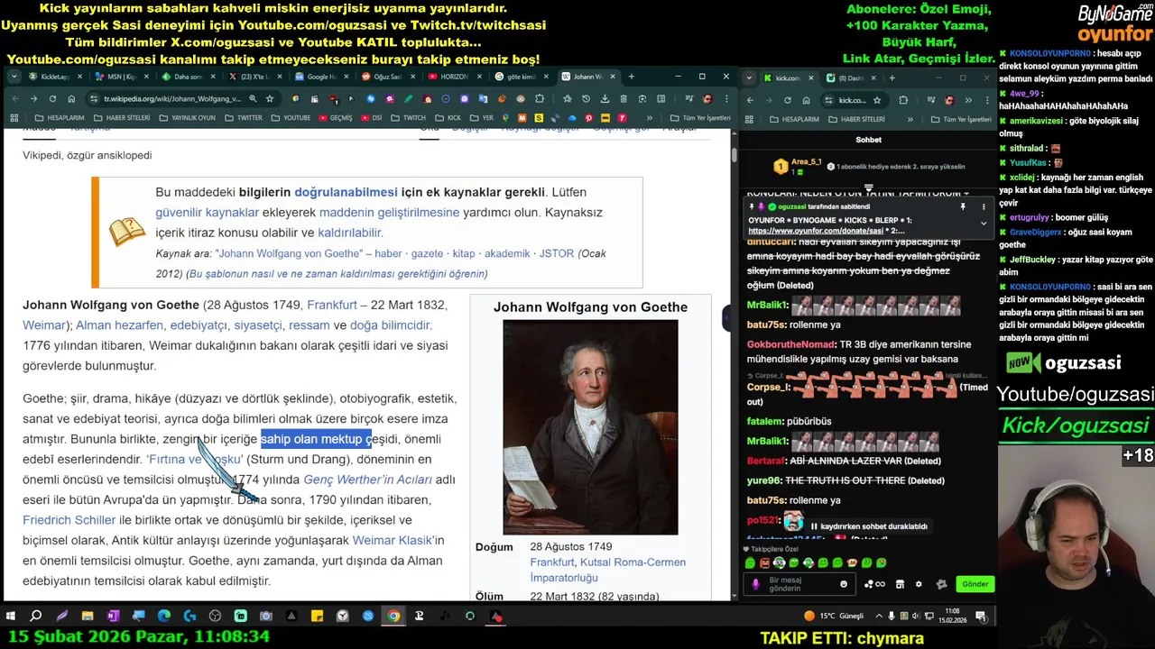Expand the pinned message chevron
Viewport: 1155px width, 649px height.
[x=984, y=222]
